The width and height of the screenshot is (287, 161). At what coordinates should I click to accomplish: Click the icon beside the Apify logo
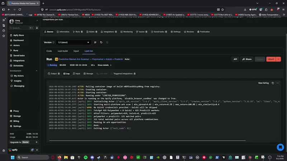click(x=32, y=150)
